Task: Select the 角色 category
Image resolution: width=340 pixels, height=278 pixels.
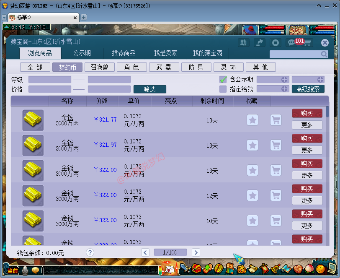Action: (132, 67)
